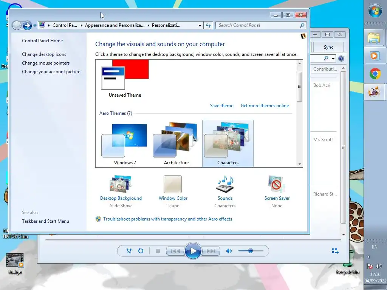Click the system tray volume icon
This screenshot has height=290, width=387.
point(379,266)
